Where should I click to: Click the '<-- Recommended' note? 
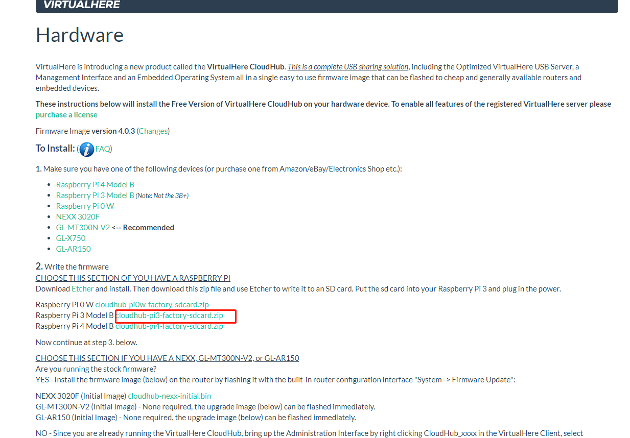click(143, 228)
